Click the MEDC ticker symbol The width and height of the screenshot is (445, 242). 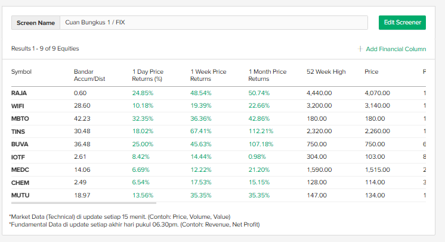click(20, 169)
